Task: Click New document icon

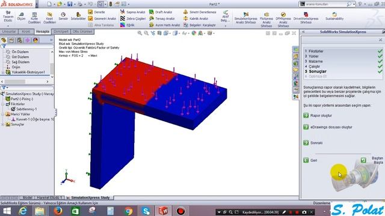Action: [49, 4]
